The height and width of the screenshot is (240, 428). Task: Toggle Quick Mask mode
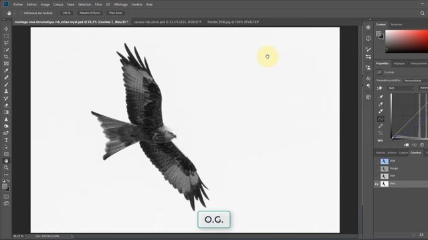click(6, 197)
